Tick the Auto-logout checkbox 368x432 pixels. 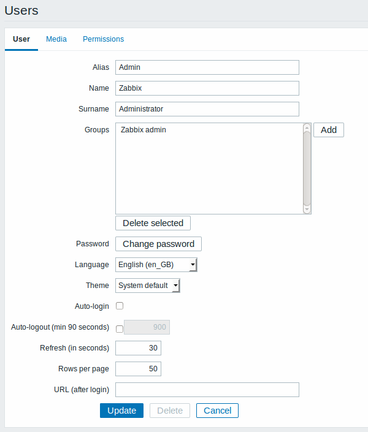120,328
